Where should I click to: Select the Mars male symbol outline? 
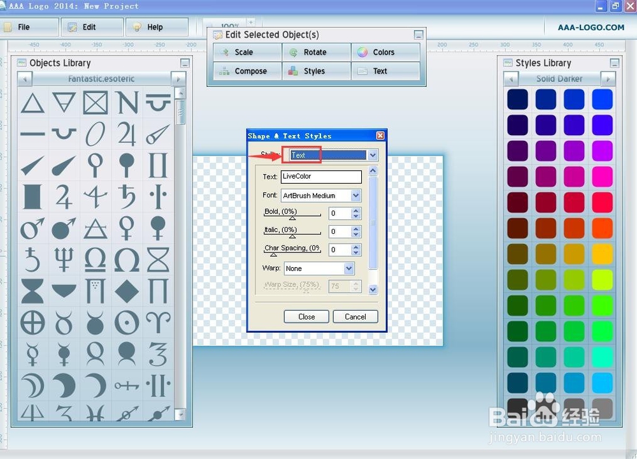(x=32, y=228)
